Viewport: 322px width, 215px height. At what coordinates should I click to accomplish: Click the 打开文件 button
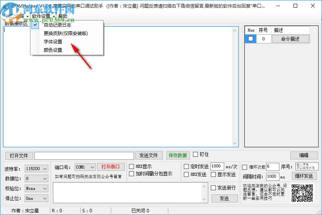click(19, 156)
